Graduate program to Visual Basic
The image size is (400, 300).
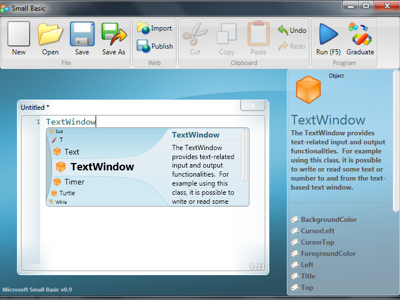tap(360, 38)
